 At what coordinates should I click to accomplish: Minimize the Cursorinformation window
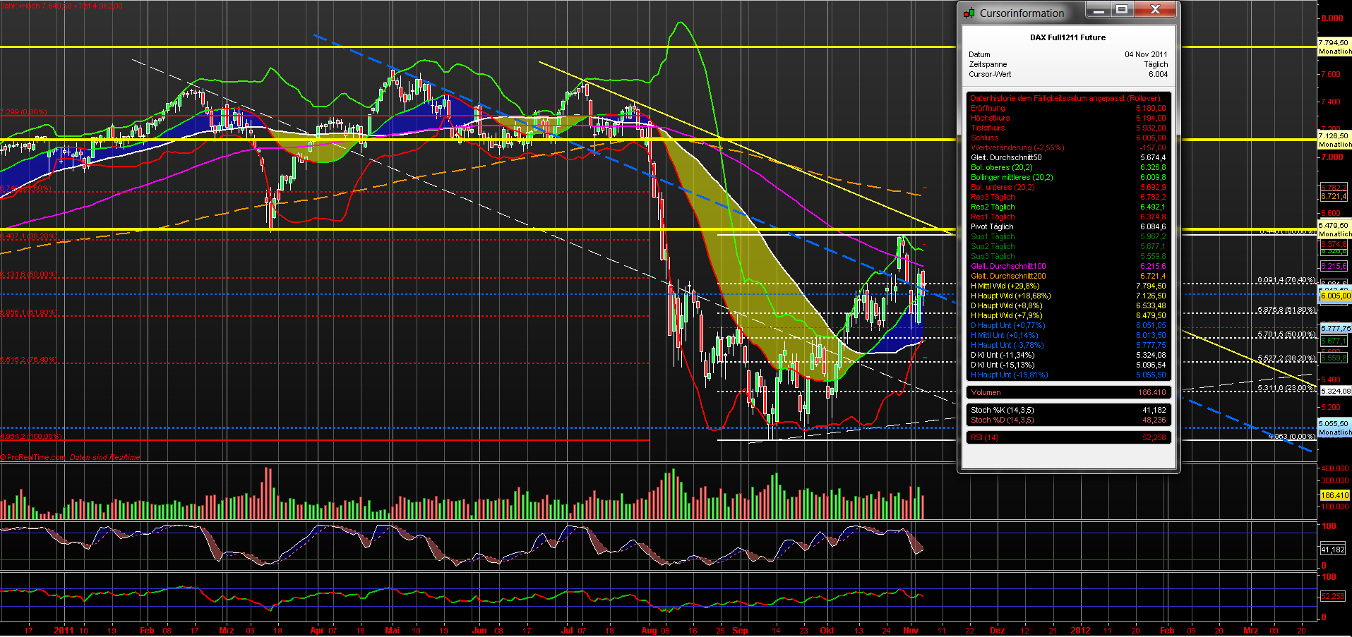[1099, 10]
